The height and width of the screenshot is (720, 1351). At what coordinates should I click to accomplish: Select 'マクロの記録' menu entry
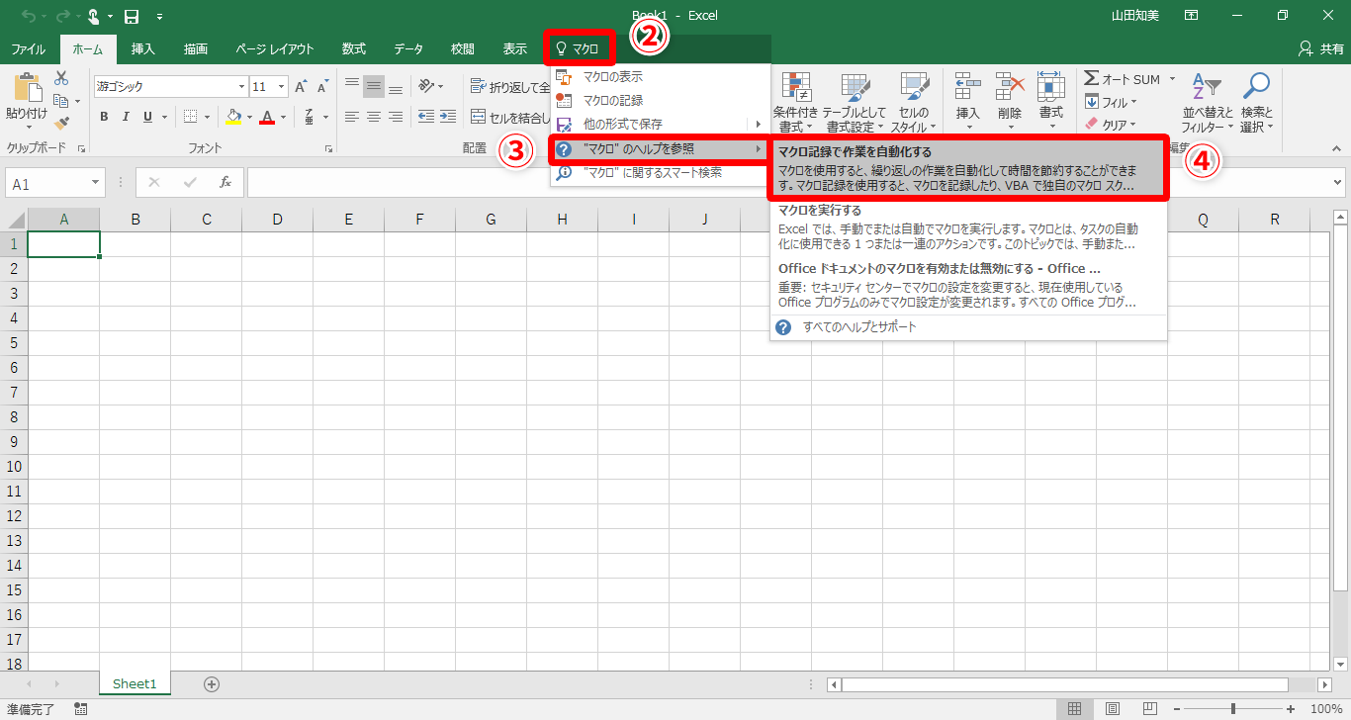[660, 100]
